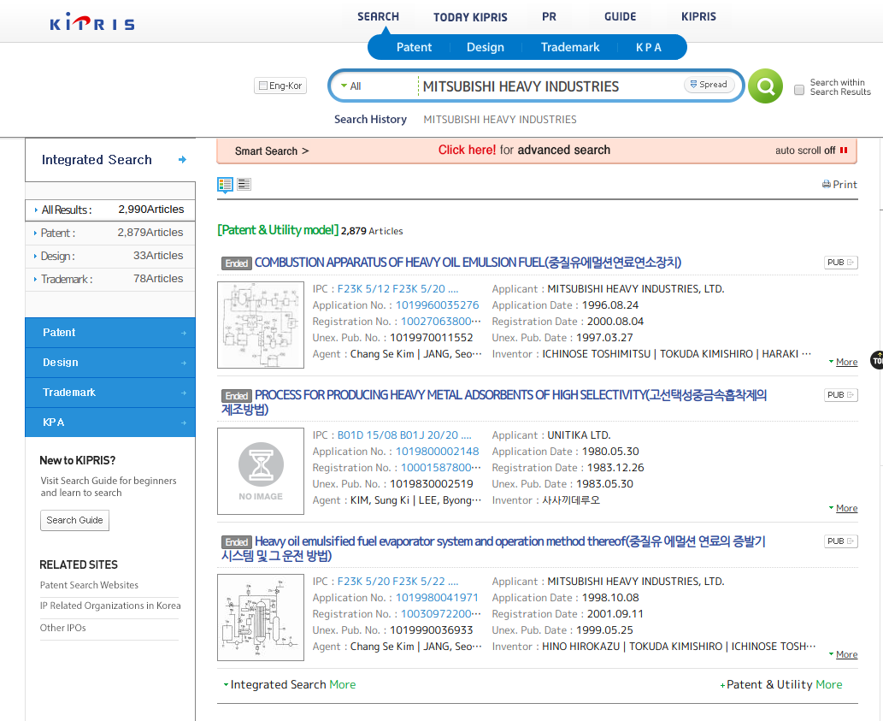
Task: Open IP Related Organizations in Korea link
Action: (x=110, y=606)
